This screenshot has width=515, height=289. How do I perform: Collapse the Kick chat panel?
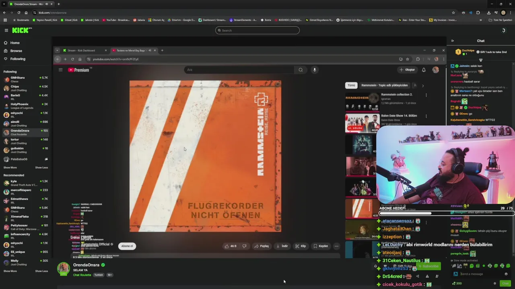tap(452, 41)
